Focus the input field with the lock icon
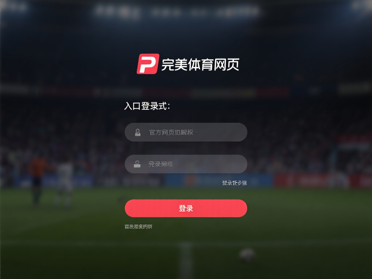The image size is (372, 279). 186,164
